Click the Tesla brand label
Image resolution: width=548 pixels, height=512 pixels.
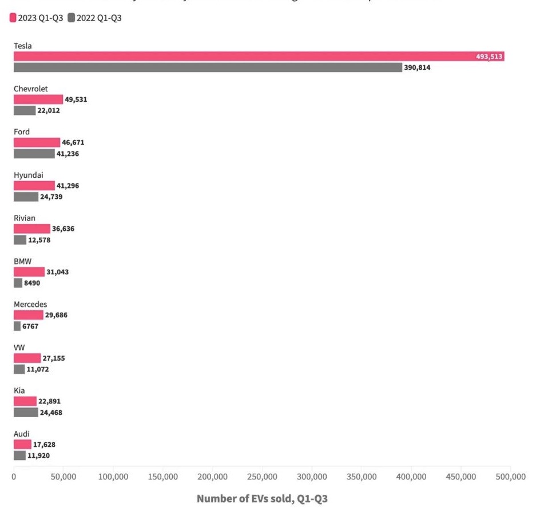[x=23, y=46]
